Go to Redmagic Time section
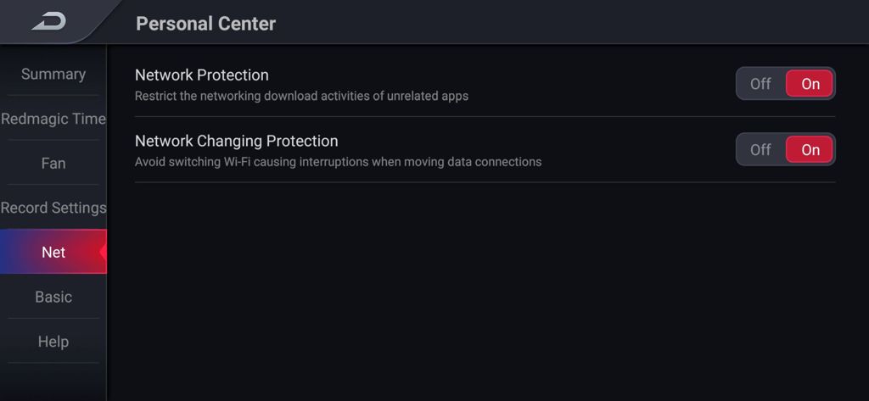This screenshot has height=401, width=869. tap(53, 119)
